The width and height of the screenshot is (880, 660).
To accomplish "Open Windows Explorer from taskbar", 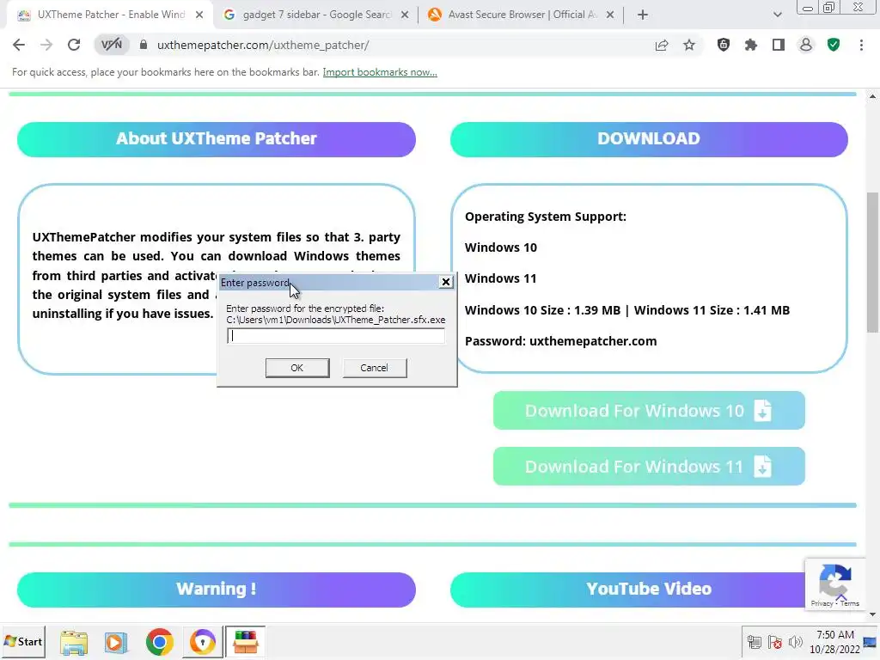I will click(74, 642).
